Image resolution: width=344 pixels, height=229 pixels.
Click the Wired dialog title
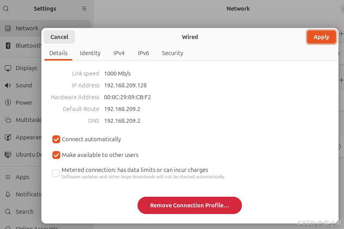tap(190, 37)
